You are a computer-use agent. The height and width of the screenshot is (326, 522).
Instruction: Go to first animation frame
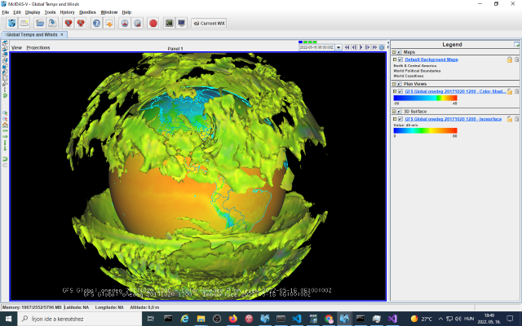click(x=347, y=47)
